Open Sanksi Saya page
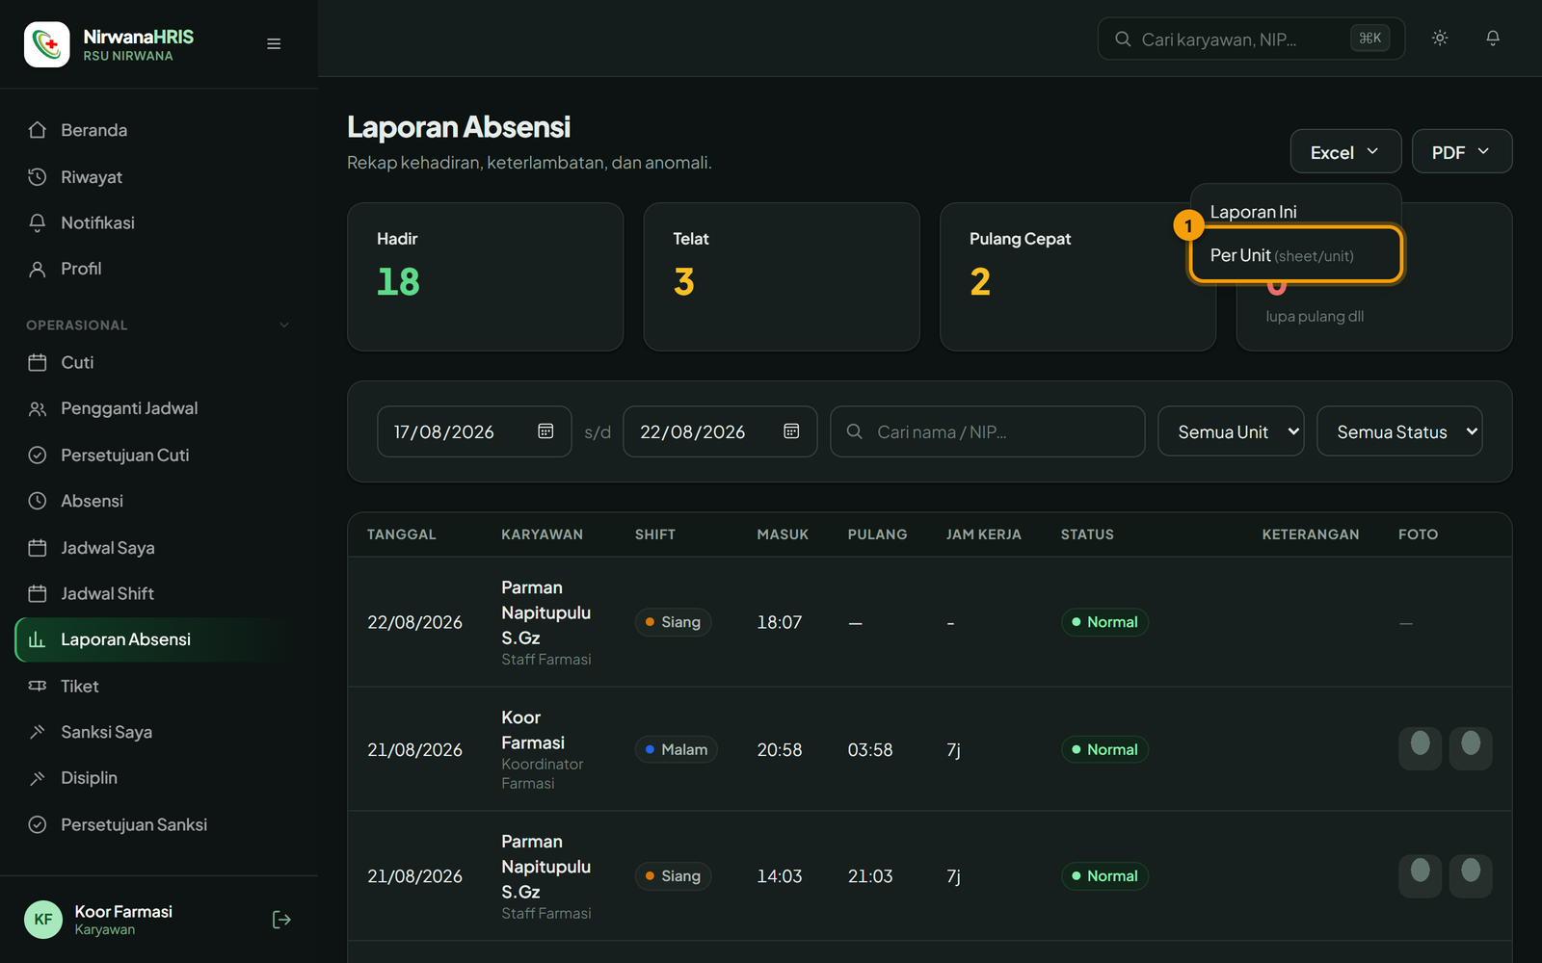1542x963 pixels. click(159, 733)
